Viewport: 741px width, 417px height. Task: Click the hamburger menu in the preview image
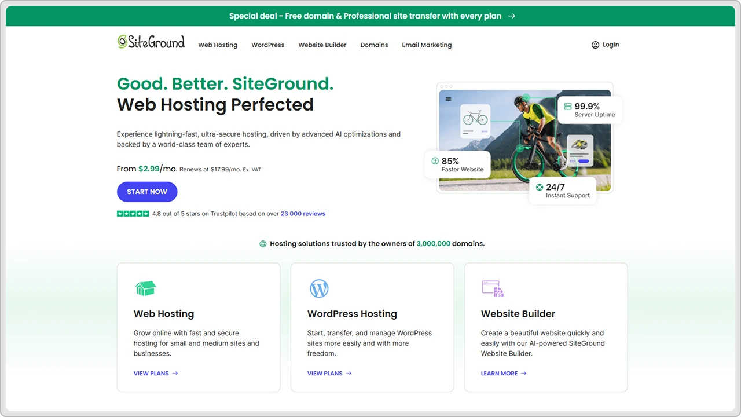(x=448, y=99)
